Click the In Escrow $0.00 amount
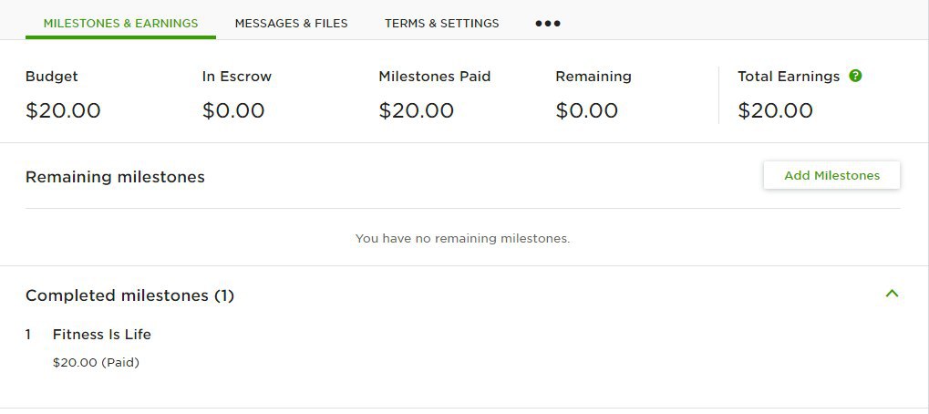The width and height of the screenshot is (929, 414). (x=233, y=110)
